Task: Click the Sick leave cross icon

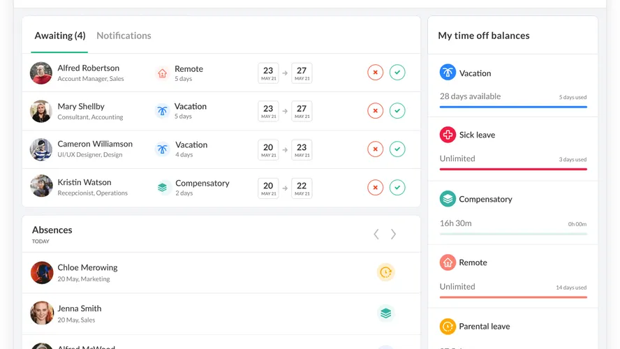Action: [x=448, y=134]
